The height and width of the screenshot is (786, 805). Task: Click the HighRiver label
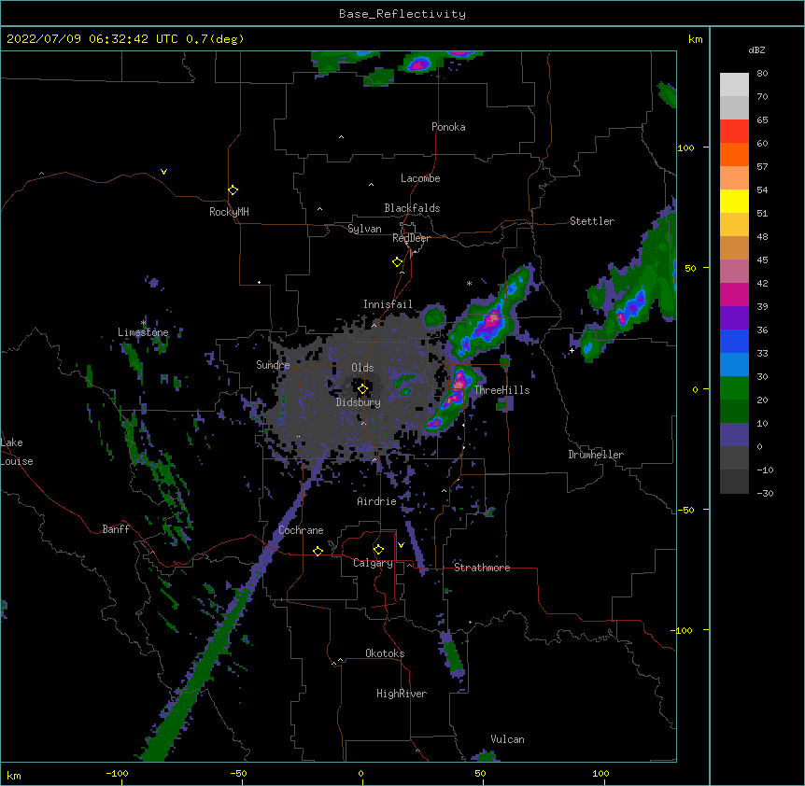[x=402, y=694]
